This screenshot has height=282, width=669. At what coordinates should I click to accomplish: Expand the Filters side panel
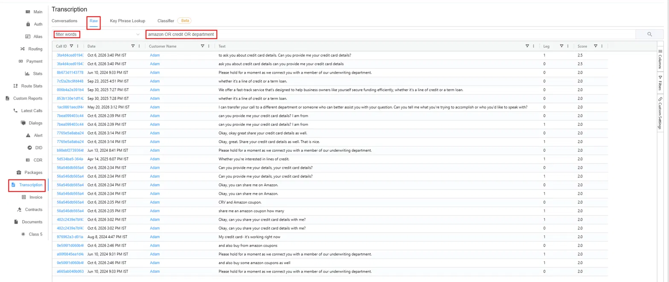(x=660, y=83)
